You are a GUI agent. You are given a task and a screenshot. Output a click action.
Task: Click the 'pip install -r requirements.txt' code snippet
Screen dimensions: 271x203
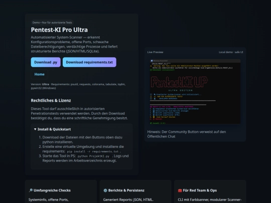pyautogui.click(x=93, y=151)
